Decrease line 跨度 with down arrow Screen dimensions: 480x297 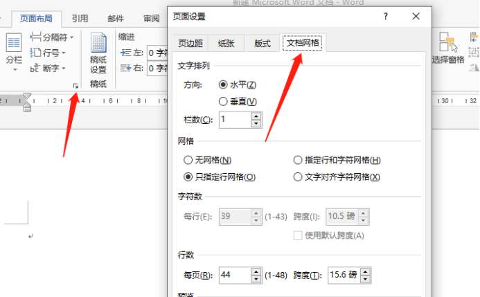coord(366,279)
